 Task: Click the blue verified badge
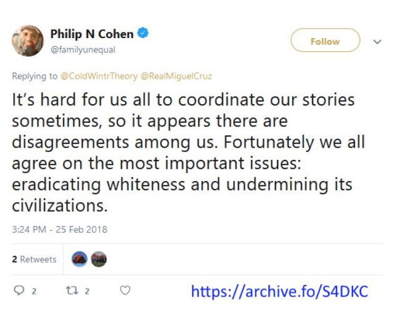coord(142,34)
